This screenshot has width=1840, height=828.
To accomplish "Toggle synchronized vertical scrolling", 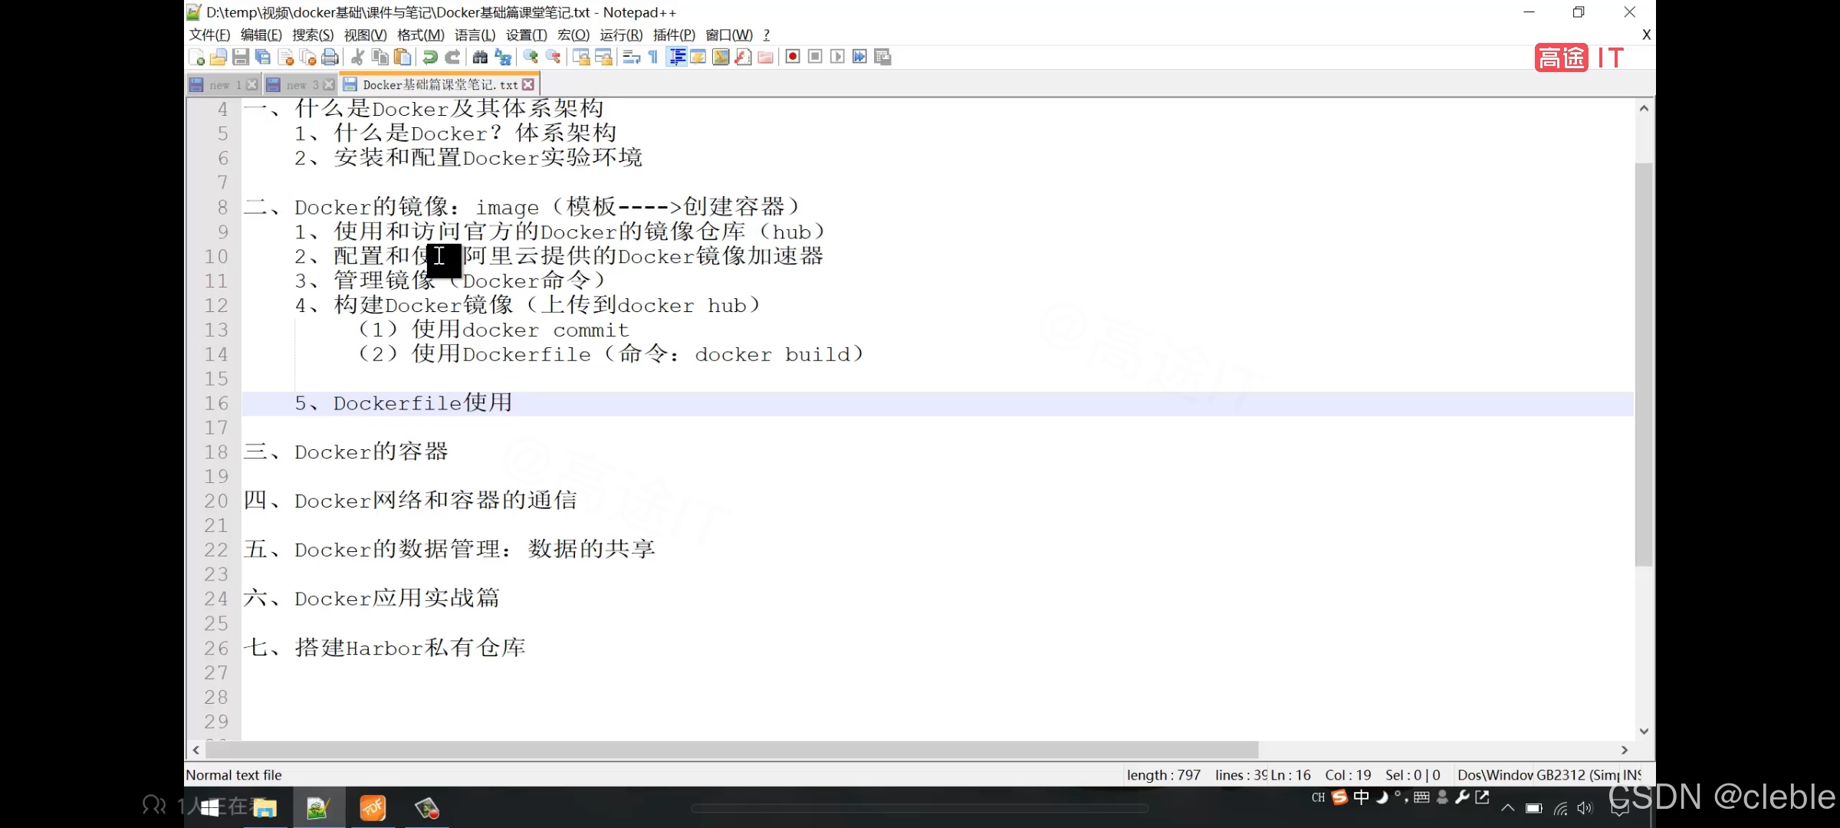I will tap(581, 57).
